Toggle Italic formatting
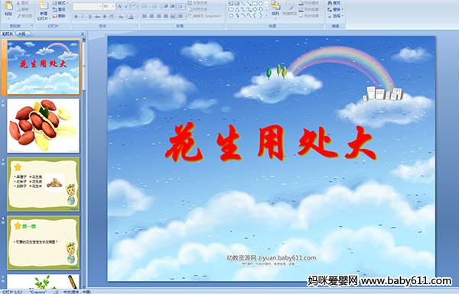Screen dimensions: 459x294 pos(83,17)
